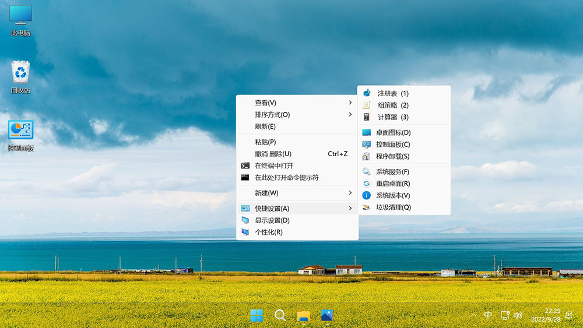Viewport: 583px width, 328px height.
Task: Open the Windows Start button
Action: pos(257,316)
